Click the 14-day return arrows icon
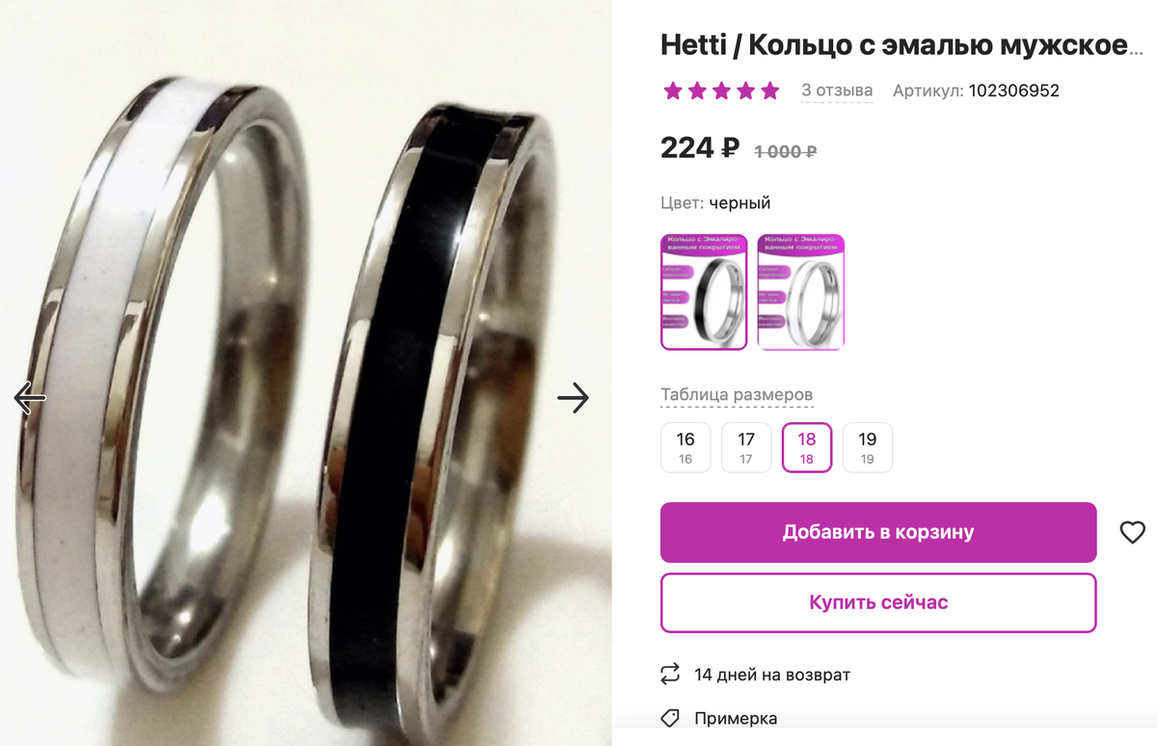The image size is (1157, 746). (x=670, y=675)
